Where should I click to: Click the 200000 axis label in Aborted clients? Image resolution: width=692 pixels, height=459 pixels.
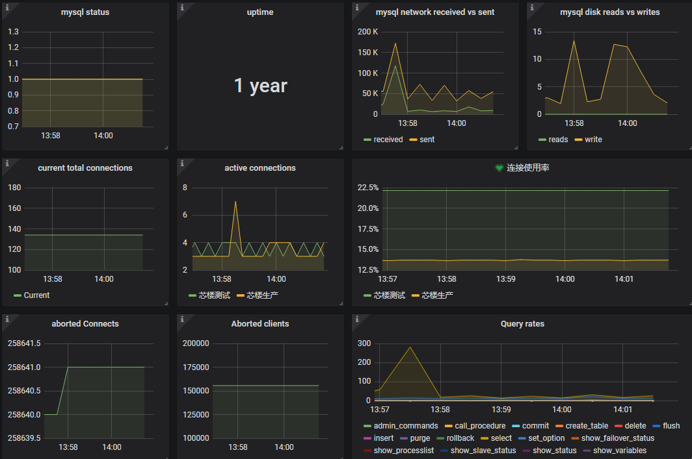coord(196,343)
